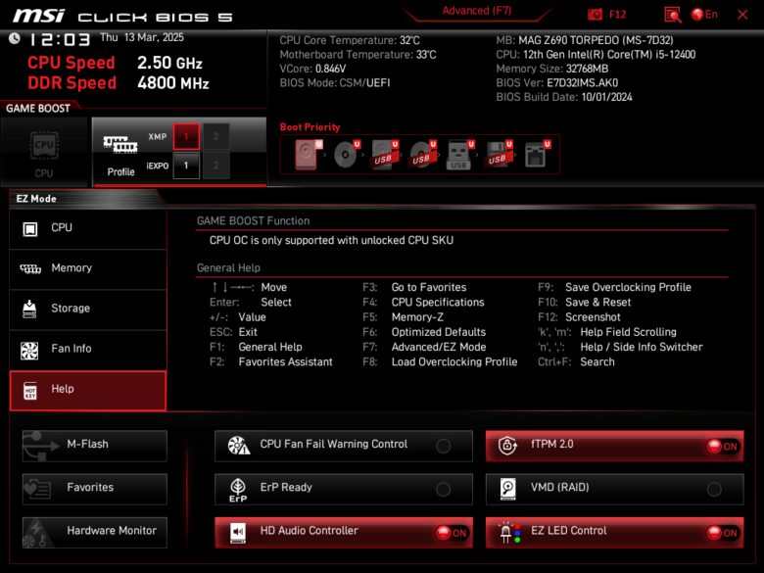Select iEXPO profile 2
This screenshot has height=573, width=764.
pyautogui.click(x=216, y=166)
